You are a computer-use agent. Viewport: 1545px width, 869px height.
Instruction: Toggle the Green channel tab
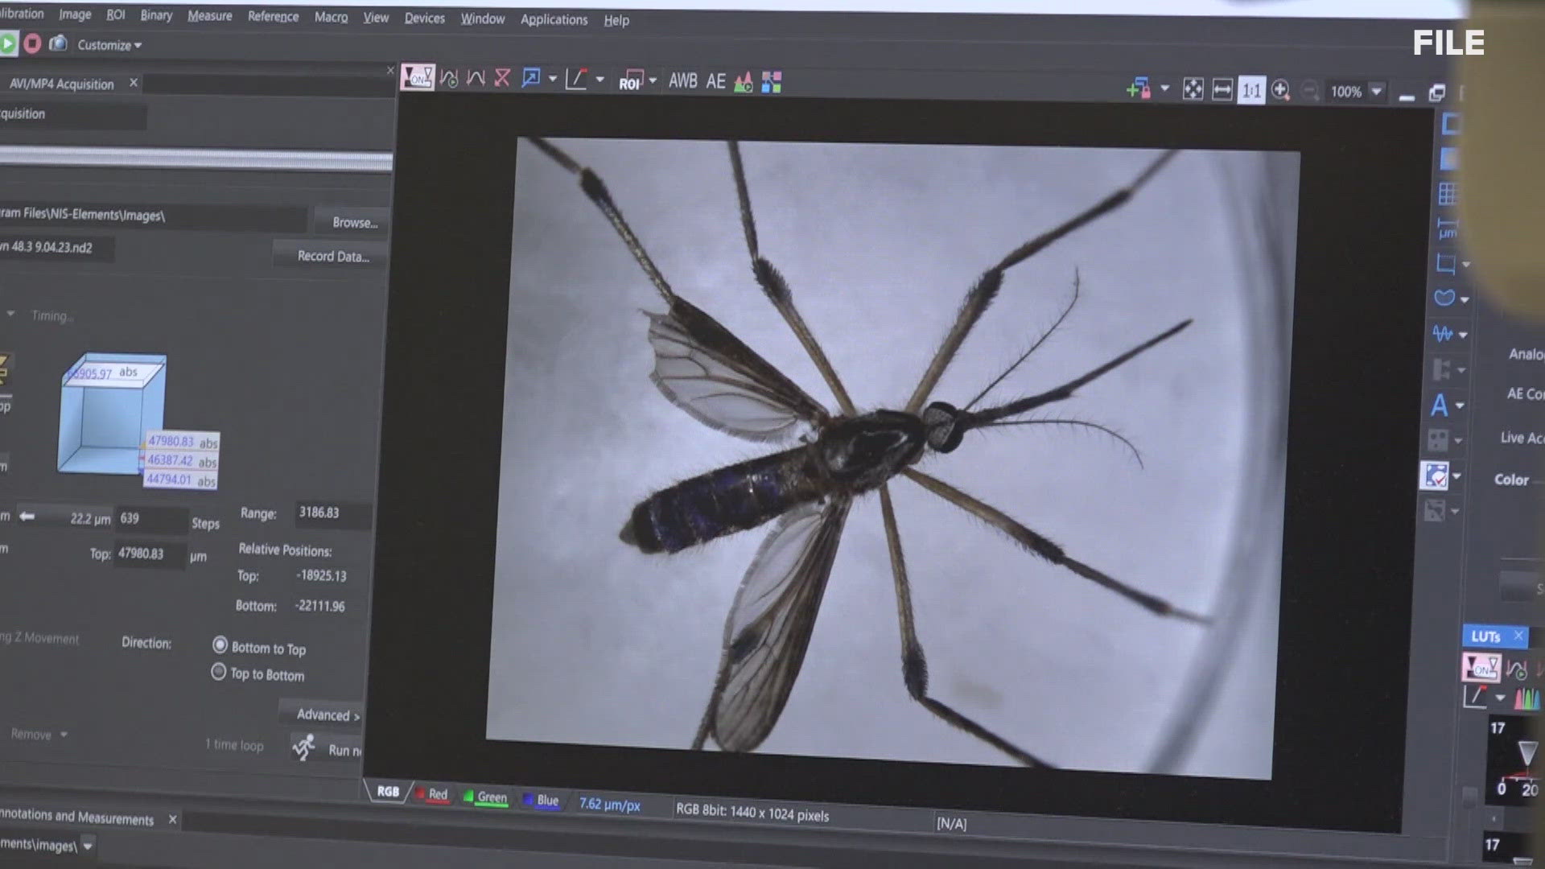point(486,797)
